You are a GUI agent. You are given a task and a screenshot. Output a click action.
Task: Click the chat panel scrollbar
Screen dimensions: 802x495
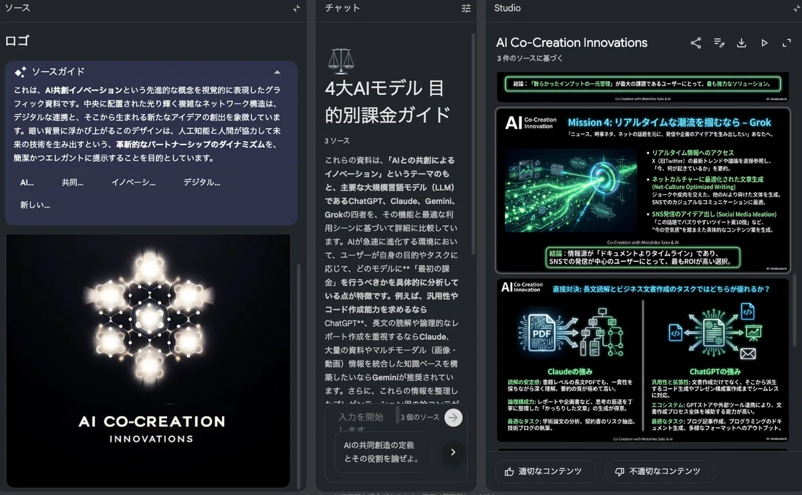coord(473,144)
